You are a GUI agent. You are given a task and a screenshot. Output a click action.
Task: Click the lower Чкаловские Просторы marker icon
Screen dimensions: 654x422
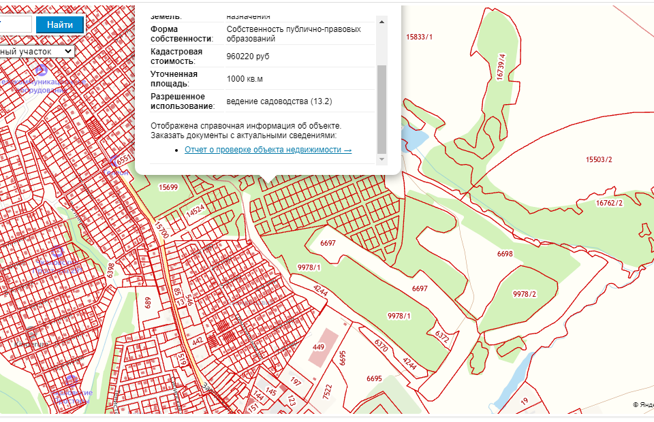(x=71, y=380)
